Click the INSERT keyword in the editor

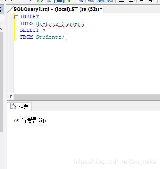pyautogui.click(x=29, y=16)
